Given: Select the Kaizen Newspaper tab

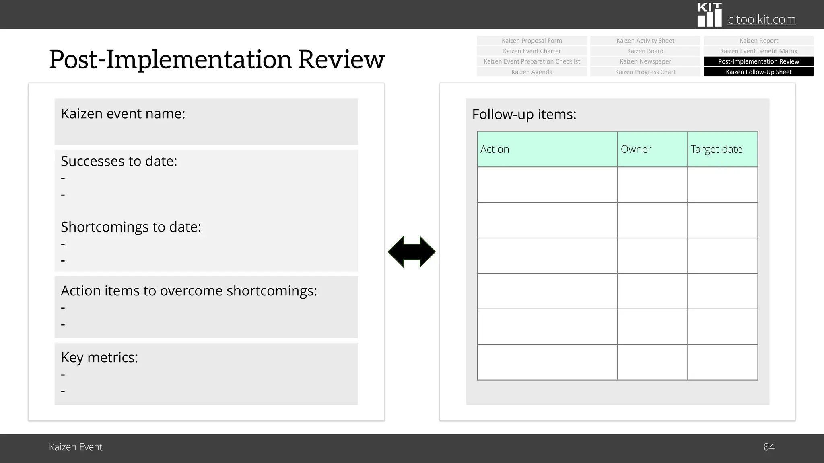Looking at the screenshot, I should [645, 61].
